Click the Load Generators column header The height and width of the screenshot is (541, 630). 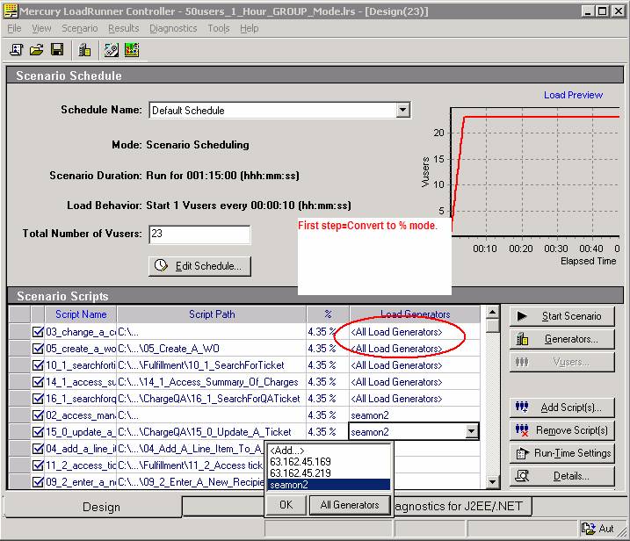click(415, 314)
